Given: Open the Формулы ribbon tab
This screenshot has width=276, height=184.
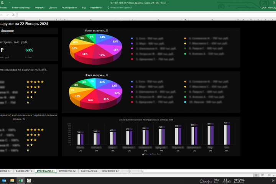Looking at the screenshot, I should coord(40,8).
